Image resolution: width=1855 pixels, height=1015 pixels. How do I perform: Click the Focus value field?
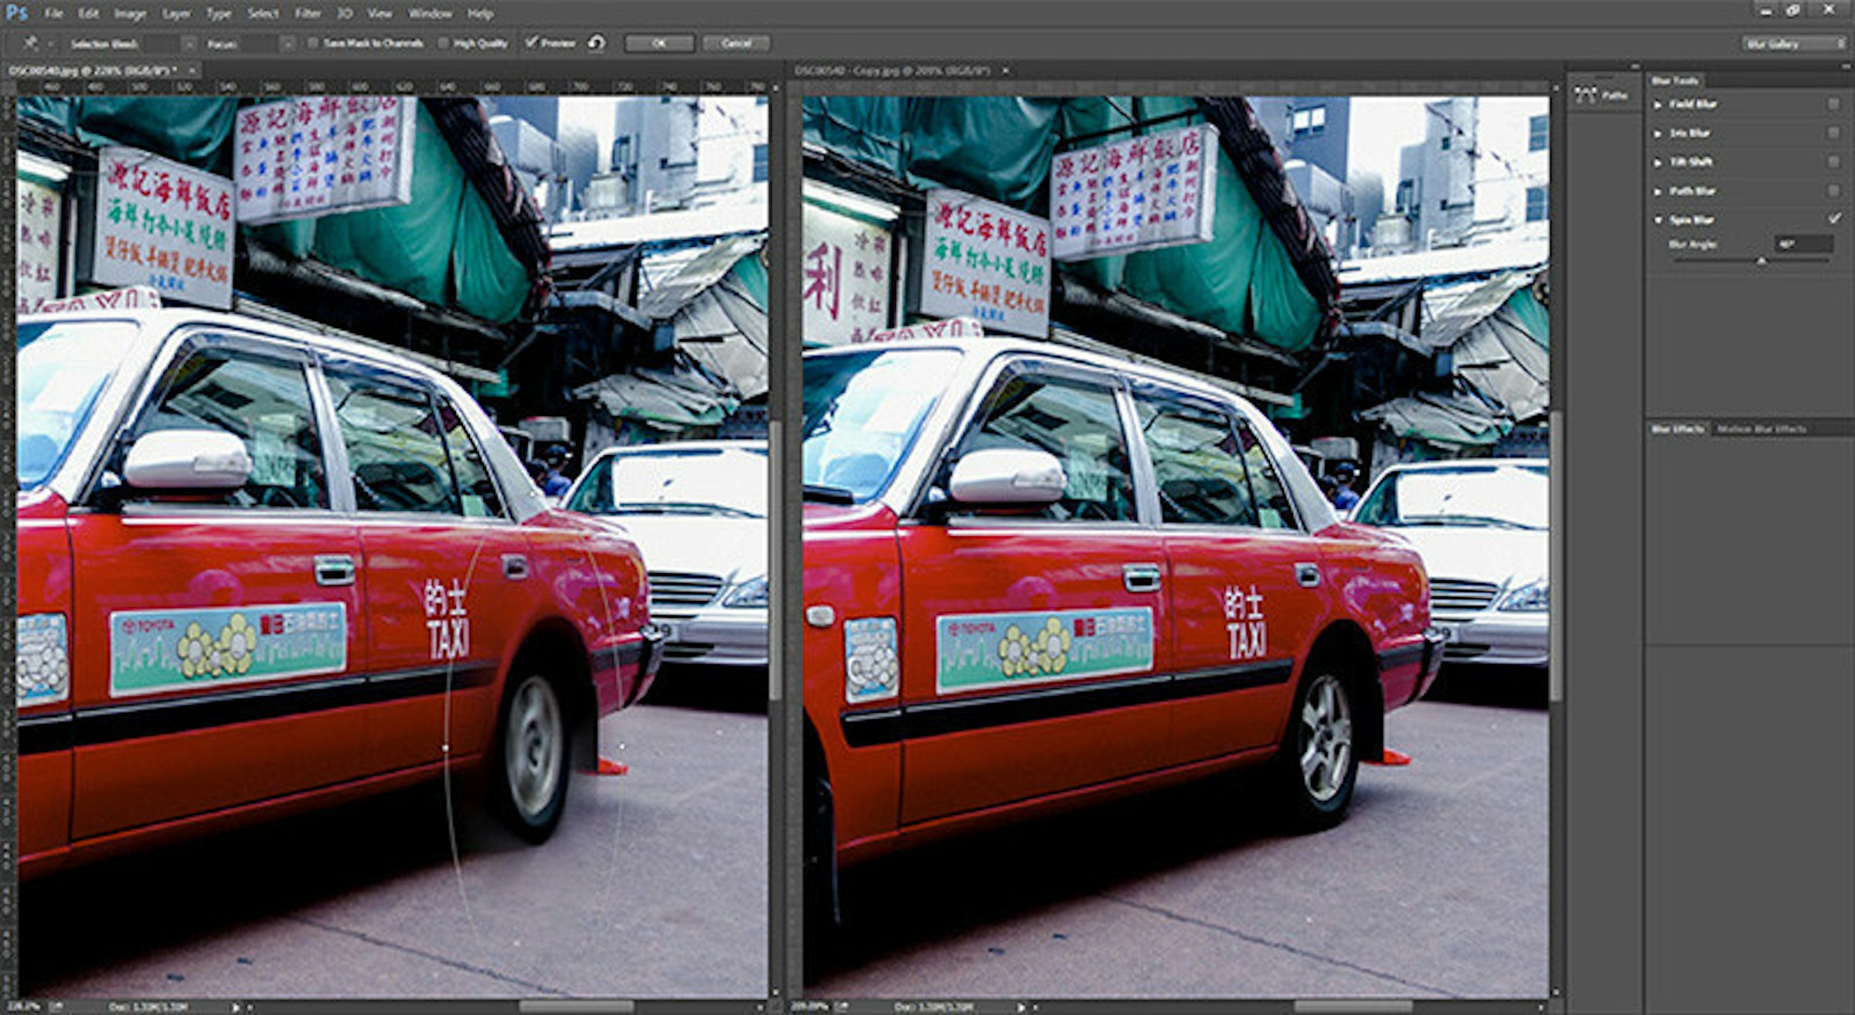point(260,44)
